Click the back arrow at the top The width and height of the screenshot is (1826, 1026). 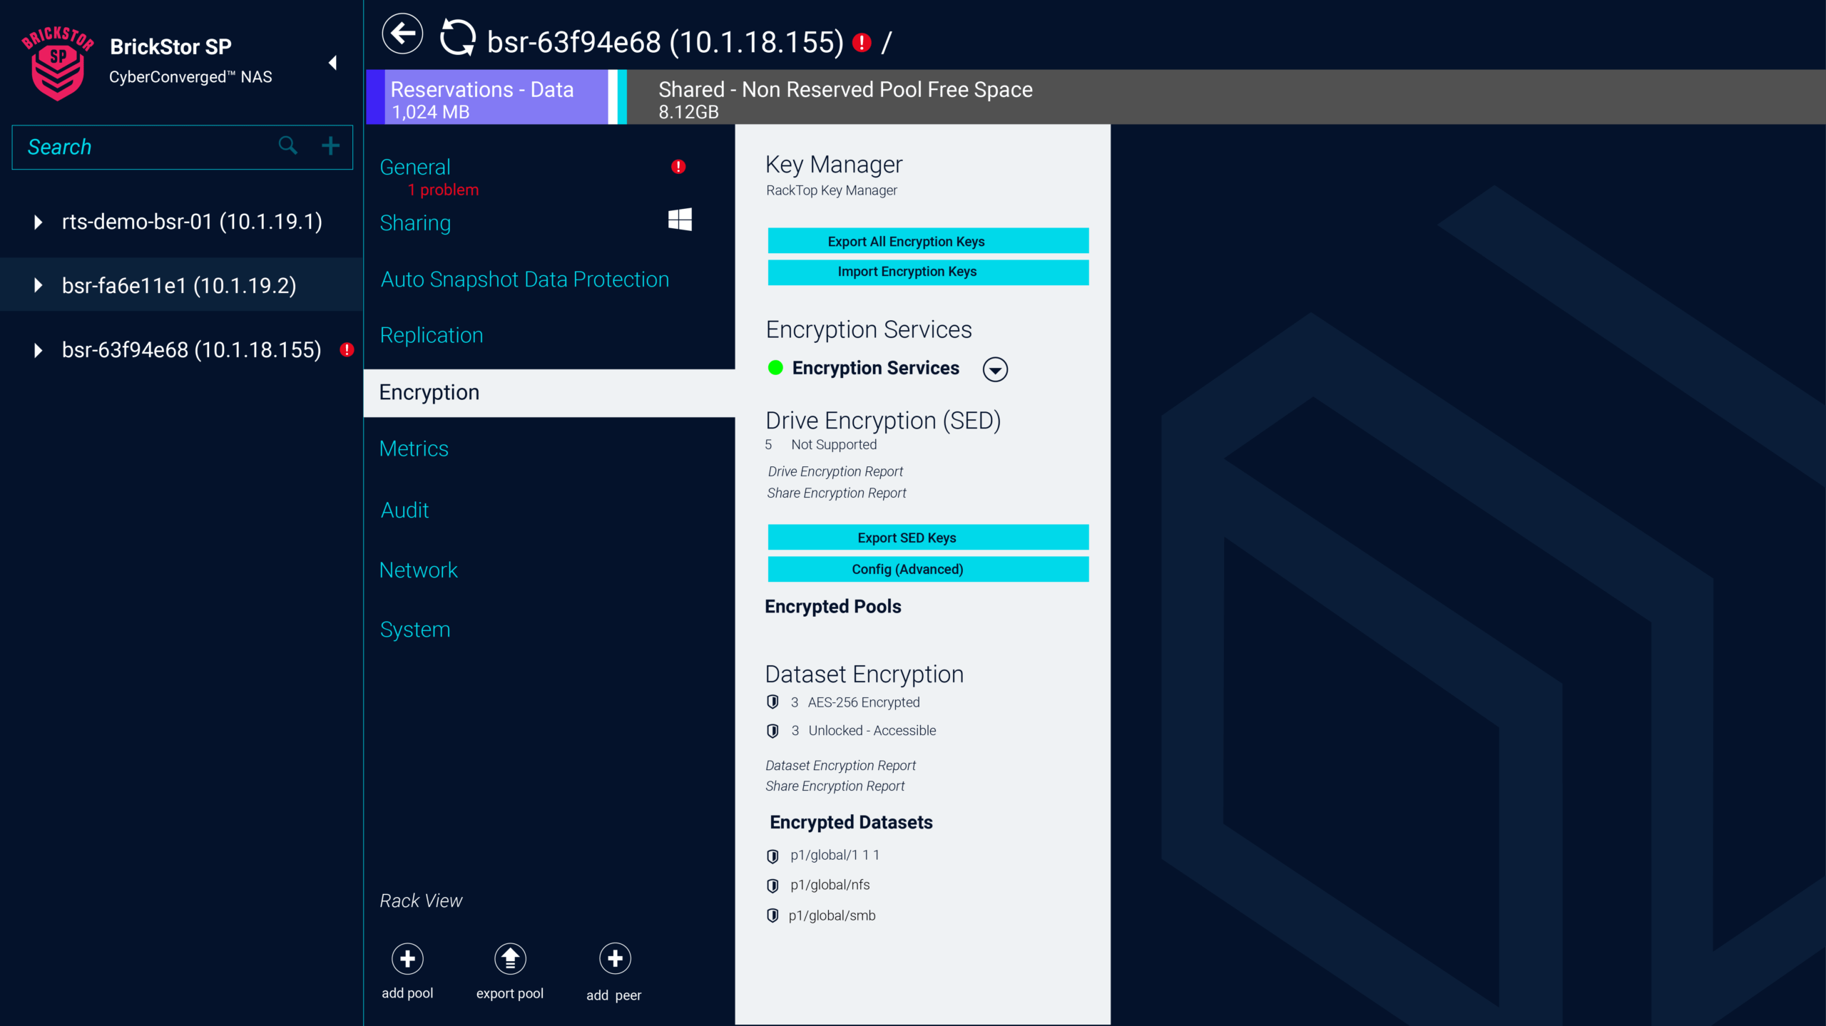click(x=402, y=34)
